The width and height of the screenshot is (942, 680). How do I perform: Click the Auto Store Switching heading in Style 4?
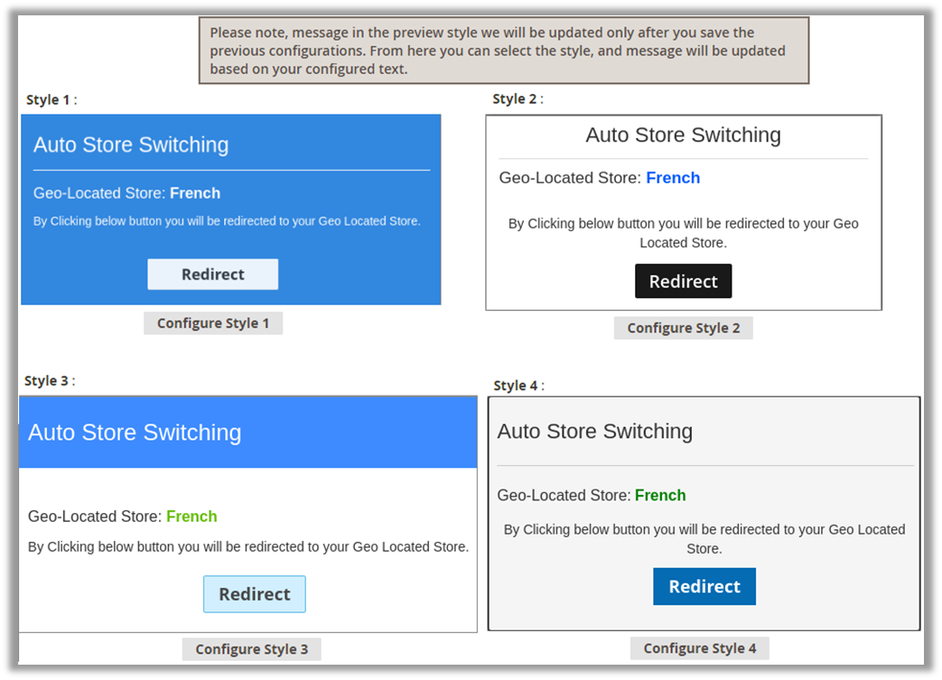click(594, 432)
